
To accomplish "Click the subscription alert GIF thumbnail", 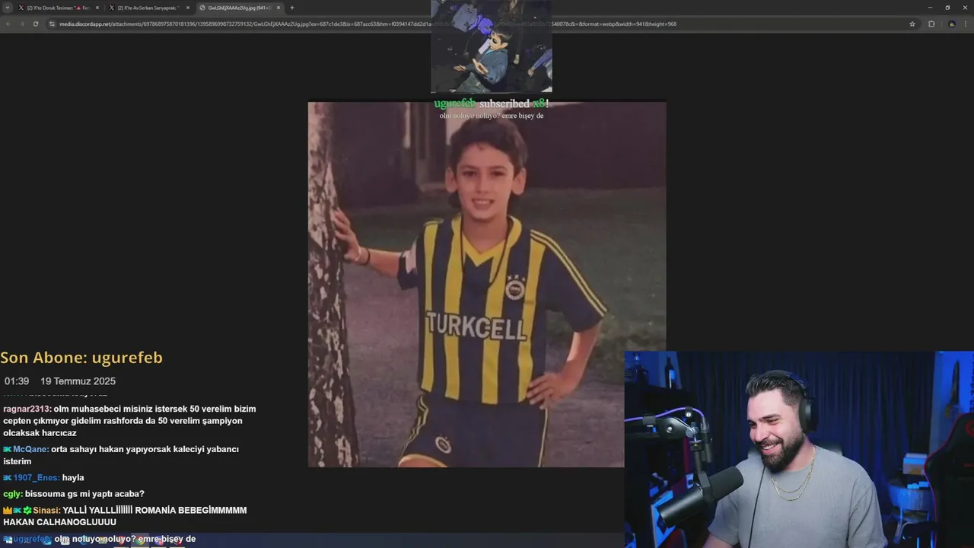I will click(492, 46).
